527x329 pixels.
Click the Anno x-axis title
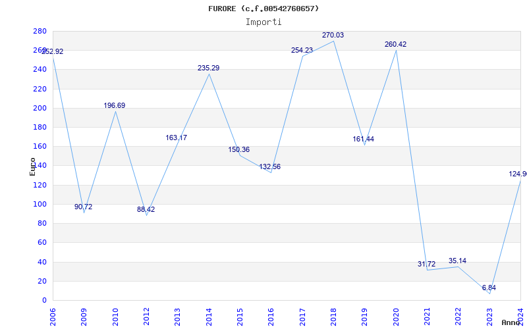click(x=511, y=322)
